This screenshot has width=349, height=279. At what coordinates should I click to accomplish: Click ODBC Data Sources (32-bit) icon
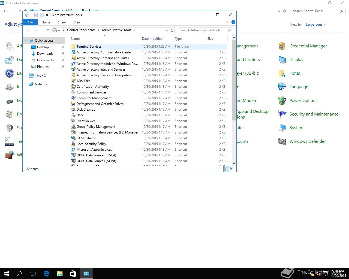point(73,155)
